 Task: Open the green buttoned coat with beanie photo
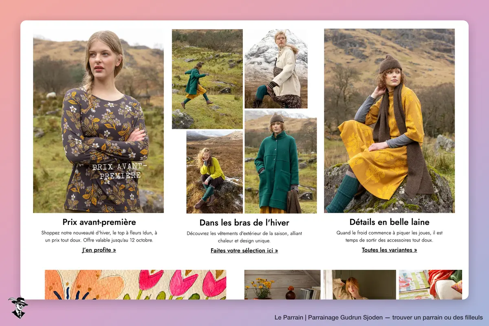point(281,162)
